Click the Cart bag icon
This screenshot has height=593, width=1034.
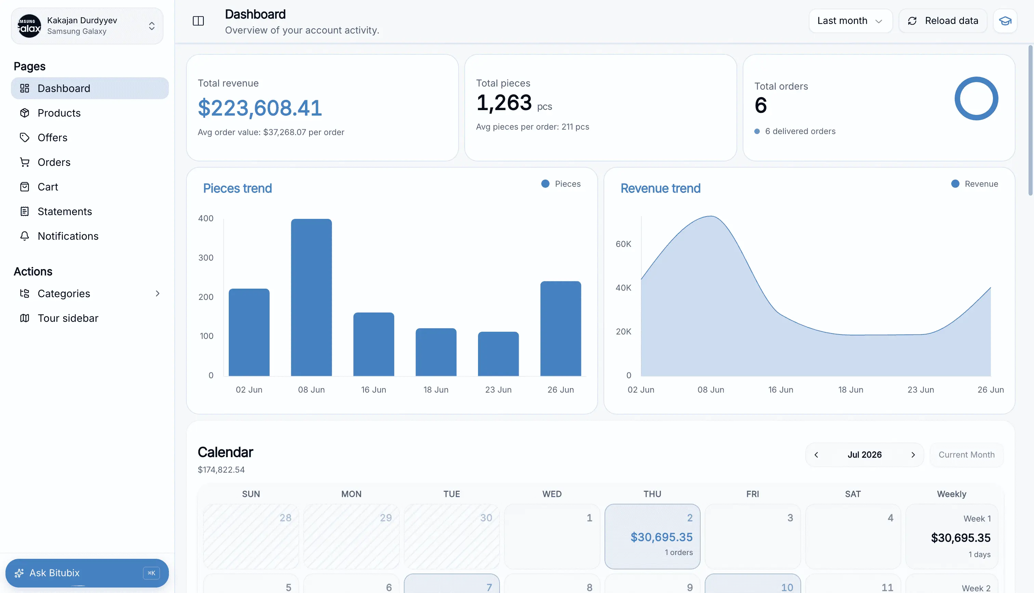(x=24, y=187)
